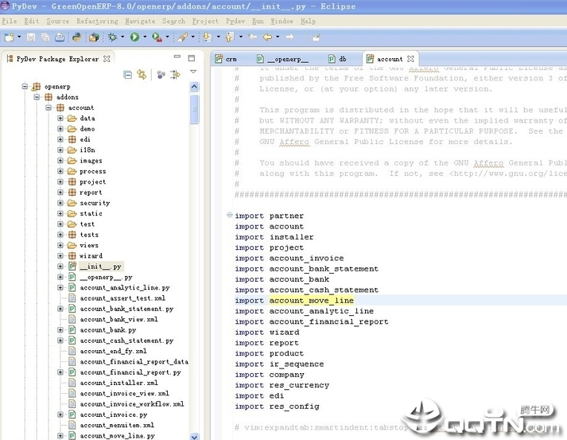Open the Pydev menu
This screenshot has width=567, height=440.
235,21
